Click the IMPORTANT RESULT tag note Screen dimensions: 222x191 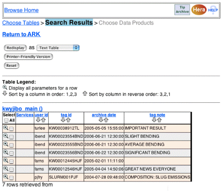point(145,128)
